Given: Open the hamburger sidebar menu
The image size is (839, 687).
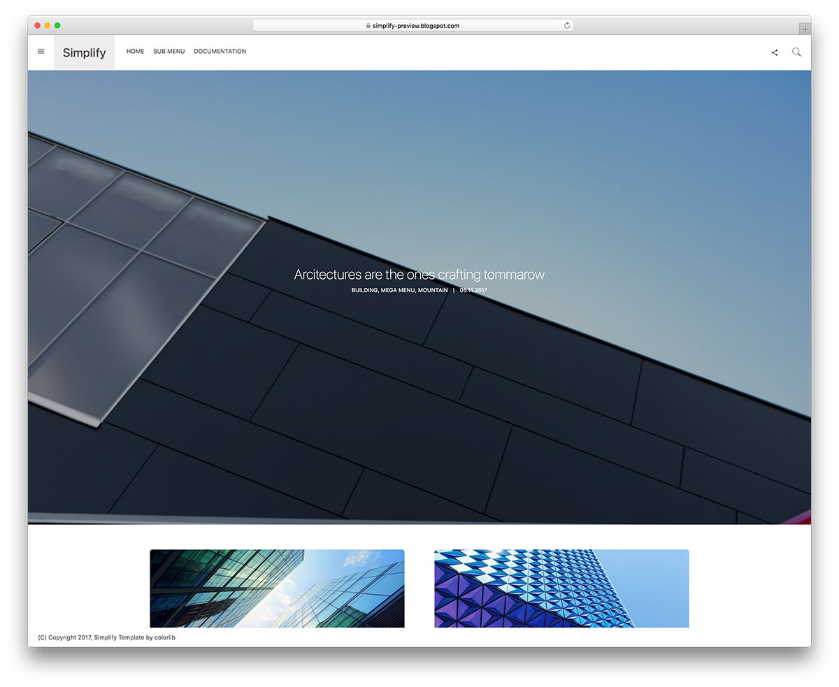Looking at the screenshot, I should pyautogui.click(x=41, y=52).
